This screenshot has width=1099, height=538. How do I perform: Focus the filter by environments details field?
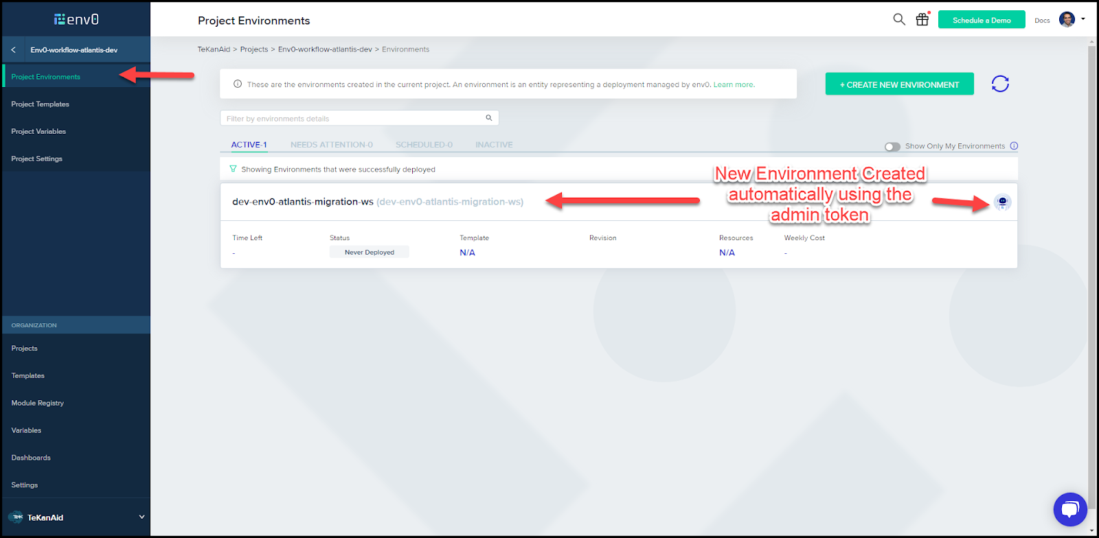(359, 118)
